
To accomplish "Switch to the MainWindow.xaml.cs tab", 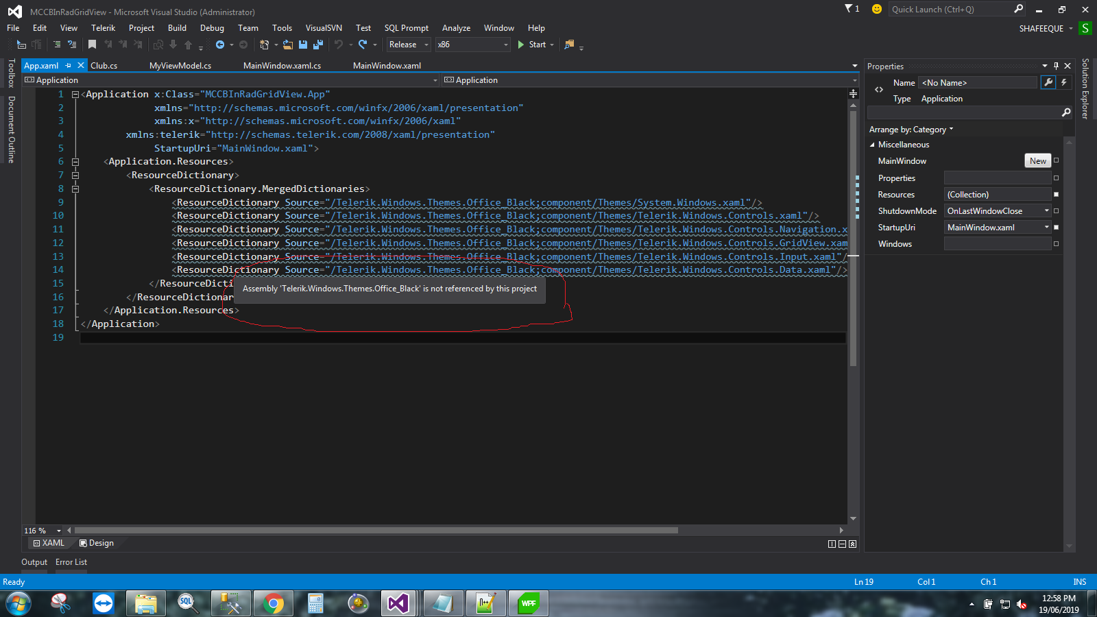I will tap(282, 66).
